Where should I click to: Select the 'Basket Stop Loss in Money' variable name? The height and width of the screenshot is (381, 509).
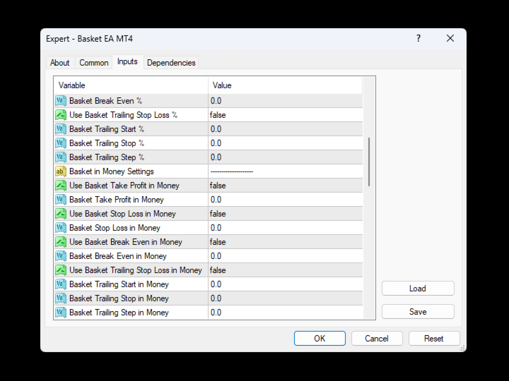pos(115,228)
